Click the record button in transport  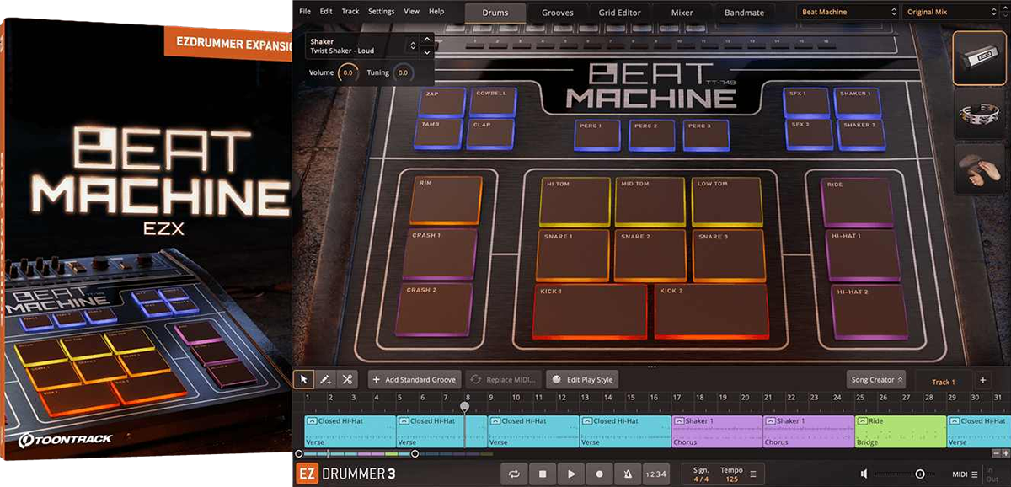(x=600, y=474)
